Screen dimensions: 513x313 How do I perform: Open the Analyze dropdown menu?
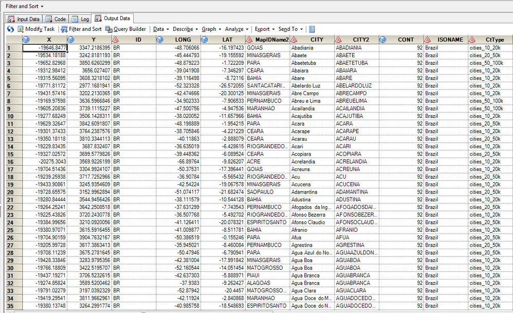(x=236, y=29)
